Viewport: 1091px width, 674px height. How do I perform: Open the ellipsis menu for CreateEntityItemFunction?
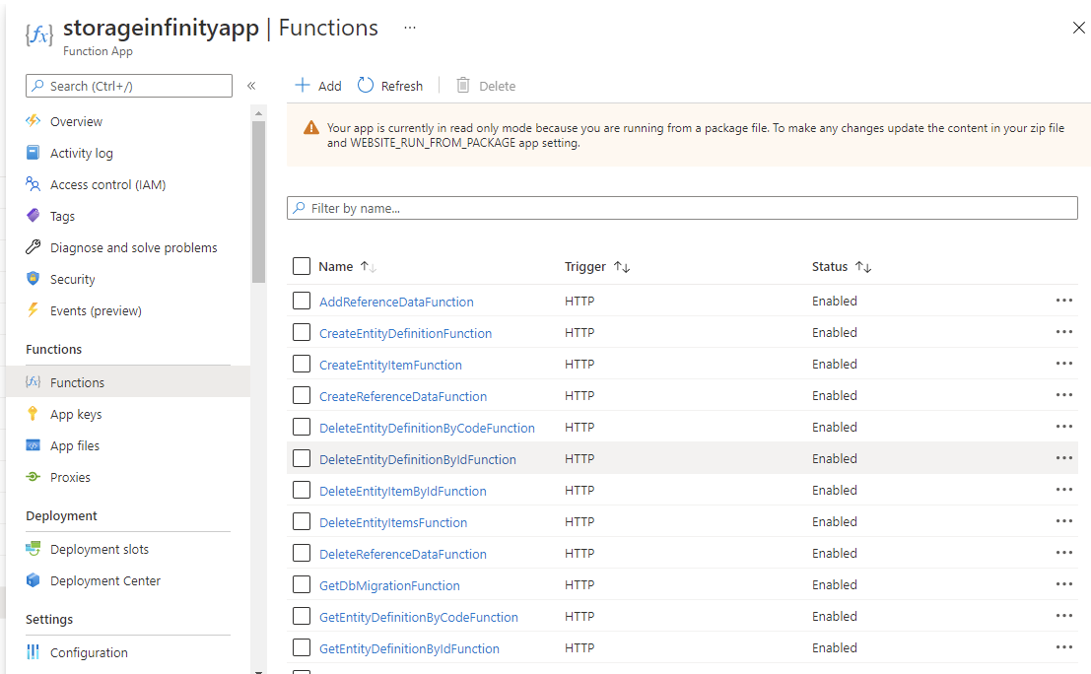(1063, 364)
